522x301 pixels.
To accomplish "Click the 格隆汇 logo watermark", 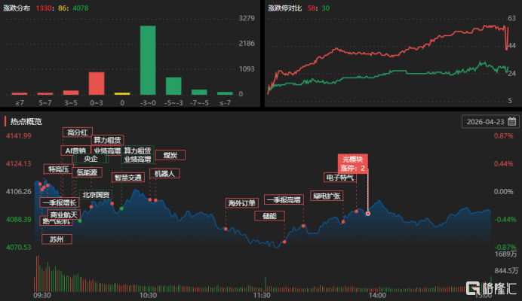I will coord(491,288).
